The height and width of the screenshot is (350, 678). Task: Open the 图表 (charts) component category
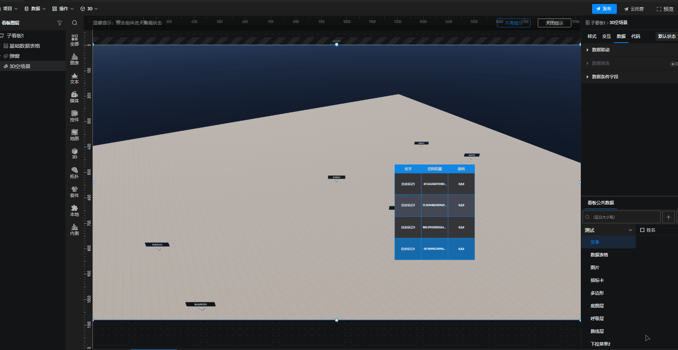[x=74, y=59]
